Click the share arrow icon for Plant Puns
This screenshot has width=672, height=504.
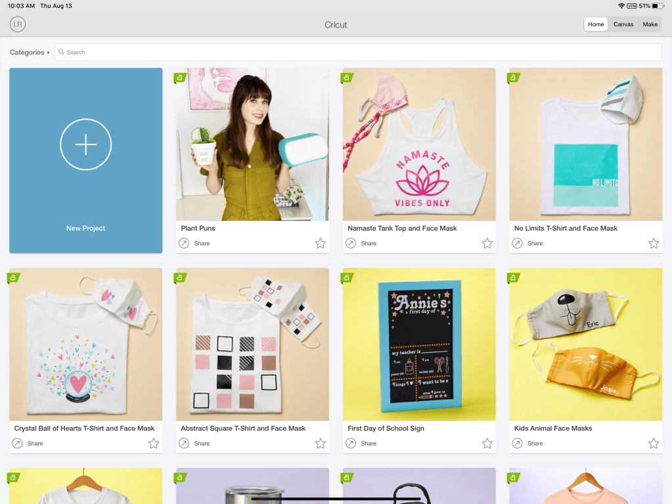coord(184,244)
